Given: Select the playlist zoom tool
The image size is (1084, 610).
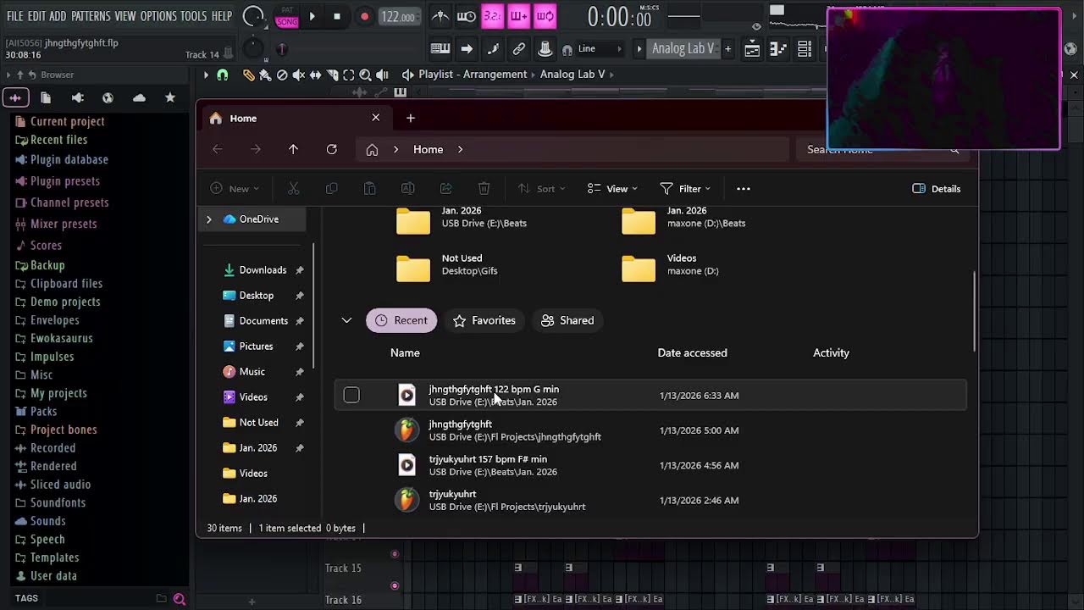Looking at the screenshot, I should [365, 75].
